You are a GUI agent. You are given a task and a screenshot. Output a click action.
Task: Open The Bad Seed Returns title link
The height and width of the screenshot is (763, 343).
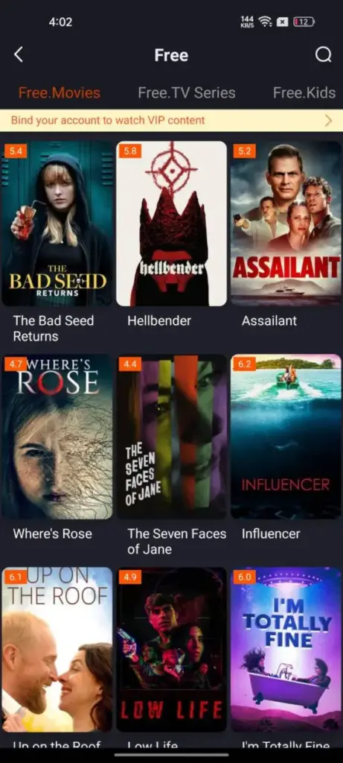pos(54,329)
